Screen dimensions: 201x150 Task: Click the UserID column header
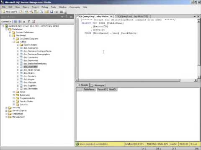coord(113,90)
